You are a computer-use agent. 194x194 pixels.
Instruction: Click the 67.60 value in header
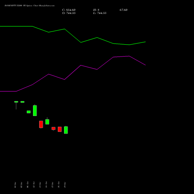[123, 10]
